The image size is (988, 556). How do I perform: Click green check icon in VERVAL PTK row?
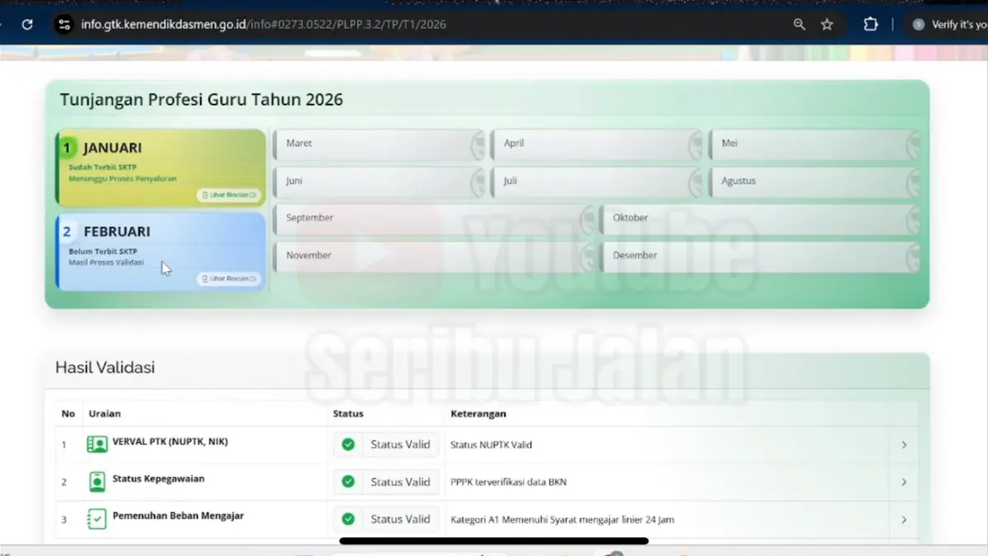[x=348, y=445]
